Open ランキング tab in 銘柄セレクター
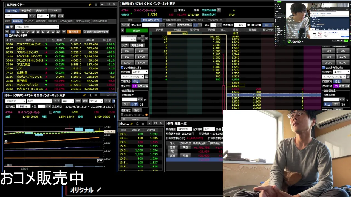 [x=29, y=21]
